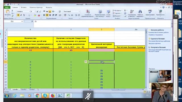
Task: Click the Percent style icon
Action: point(69,15)
